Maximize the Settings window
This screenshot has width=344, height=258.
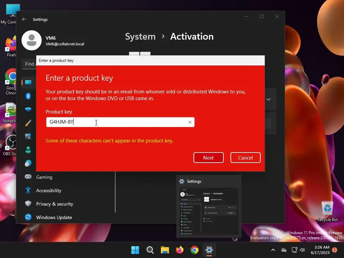click(261, 16)
